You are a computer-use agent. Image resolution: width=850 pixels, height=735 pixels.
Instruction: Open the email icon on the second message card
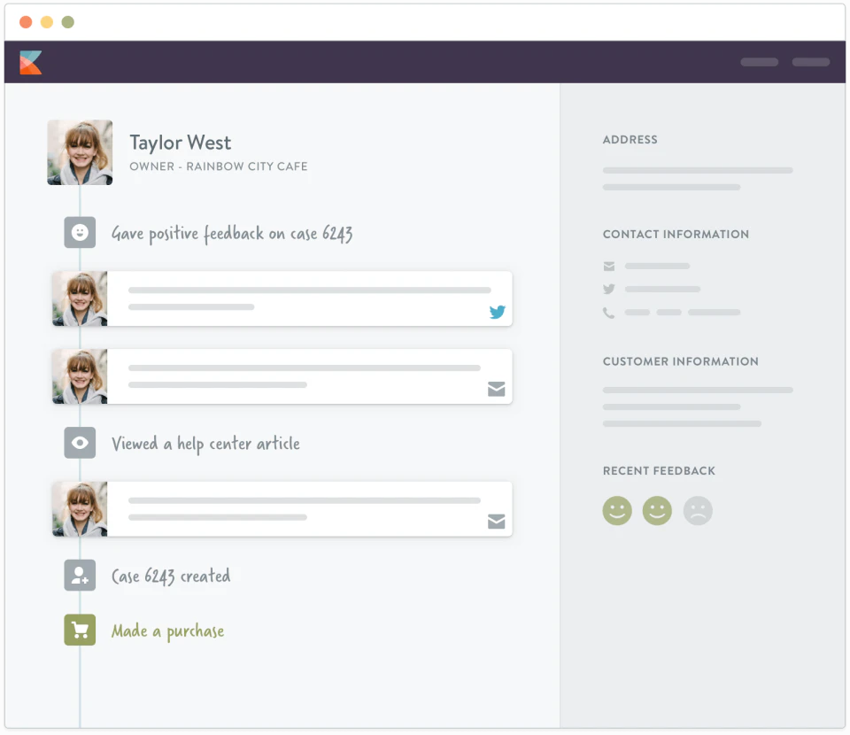pyautogui.click(x=497, y=389)
